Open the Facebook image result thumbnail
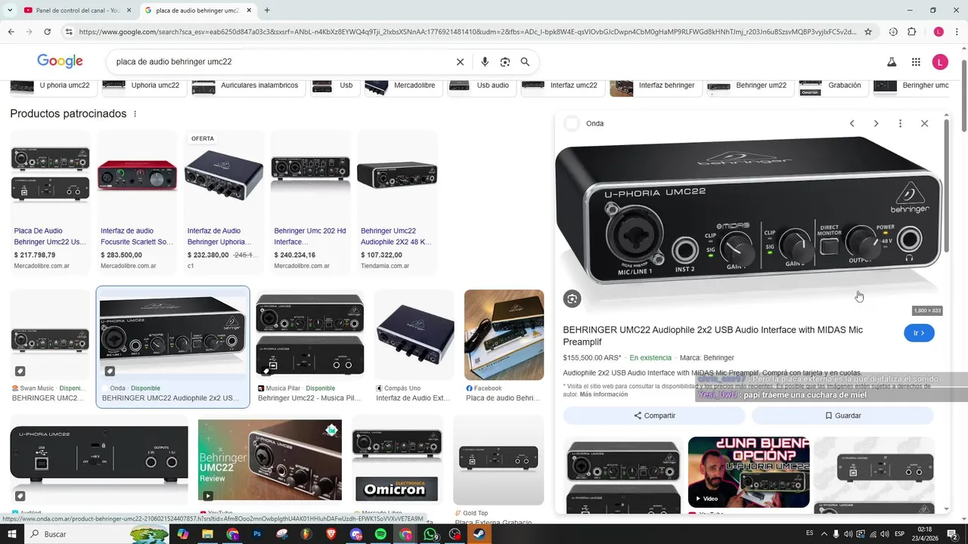Image resolution: width=968 pixels, height=544 pixels. 504,335
